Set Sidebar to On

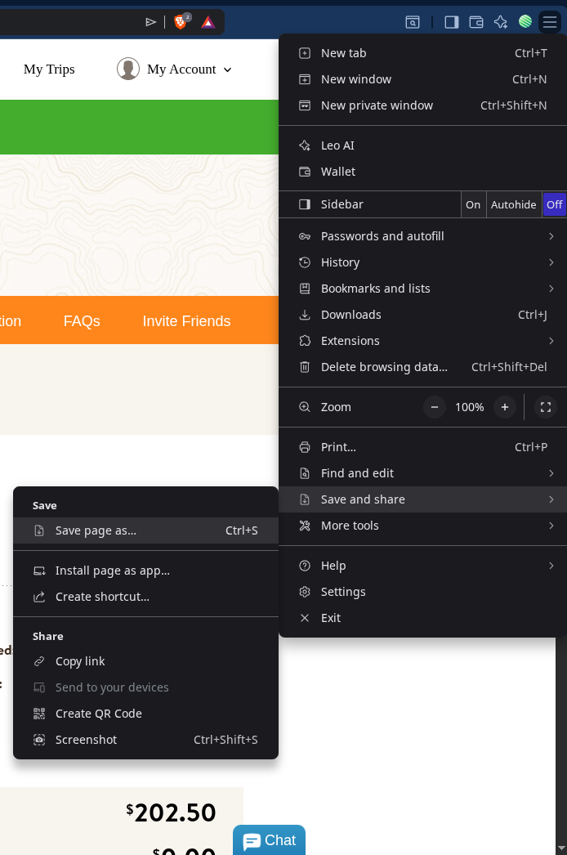point(473,204)
